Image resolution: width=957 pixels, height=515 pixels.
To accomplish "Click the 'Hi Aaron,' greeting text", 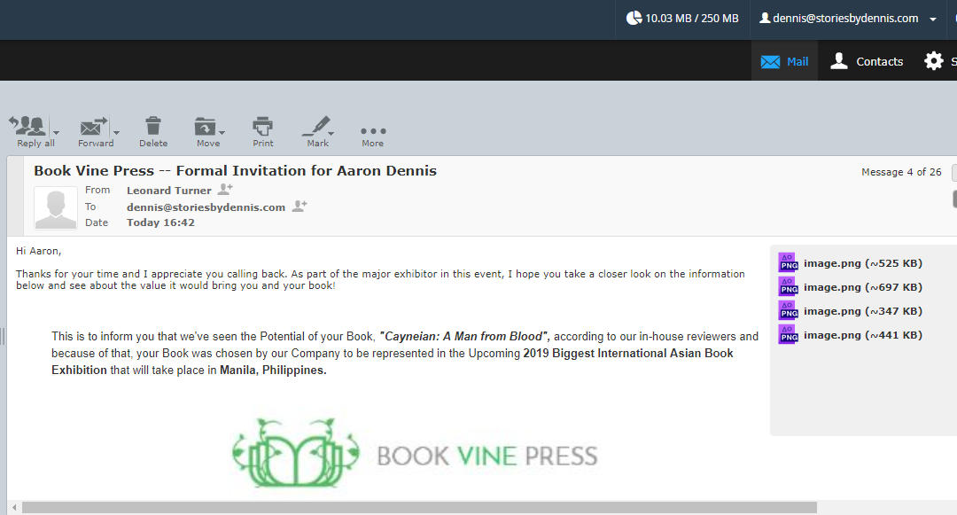I will [x=38, y=251].
